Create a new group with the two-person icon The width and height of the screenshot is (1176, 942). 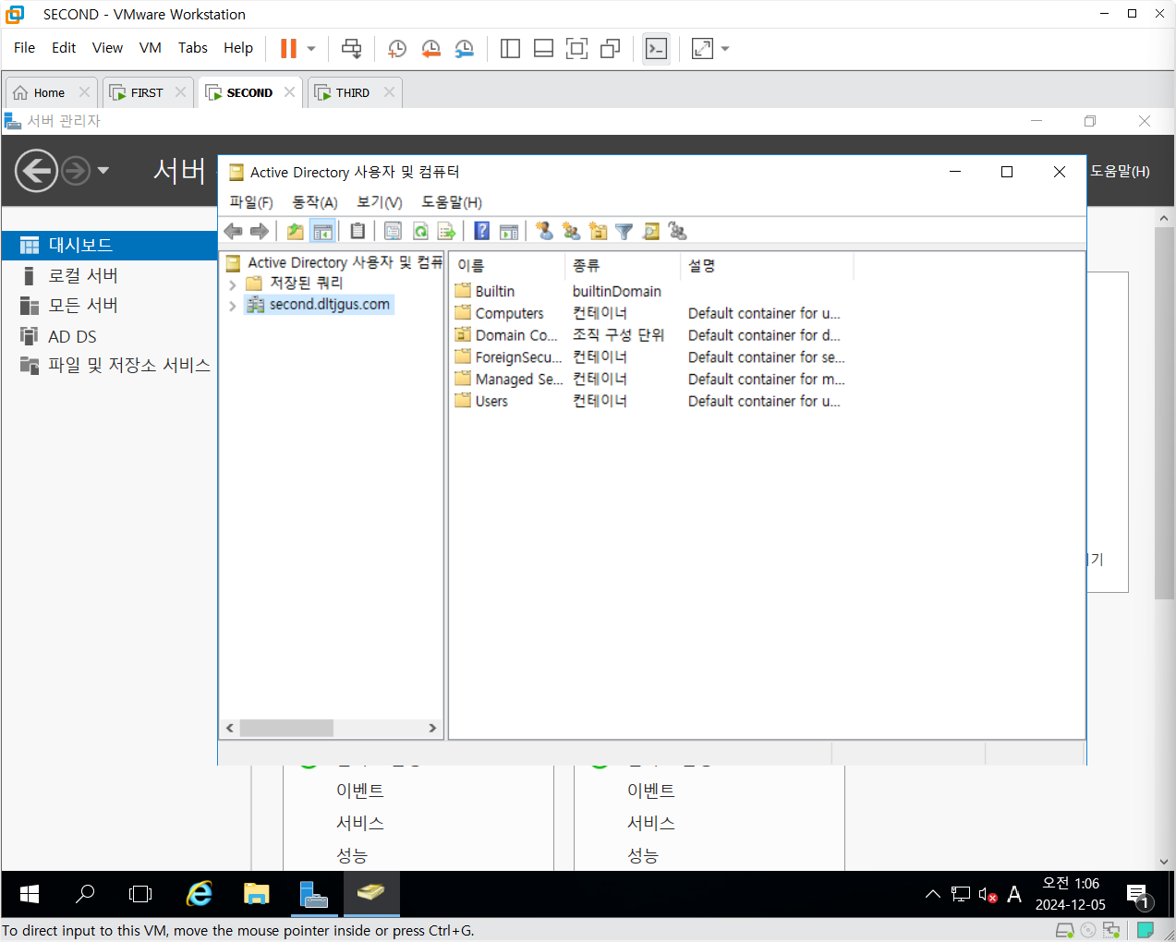(x=571, y=231)
